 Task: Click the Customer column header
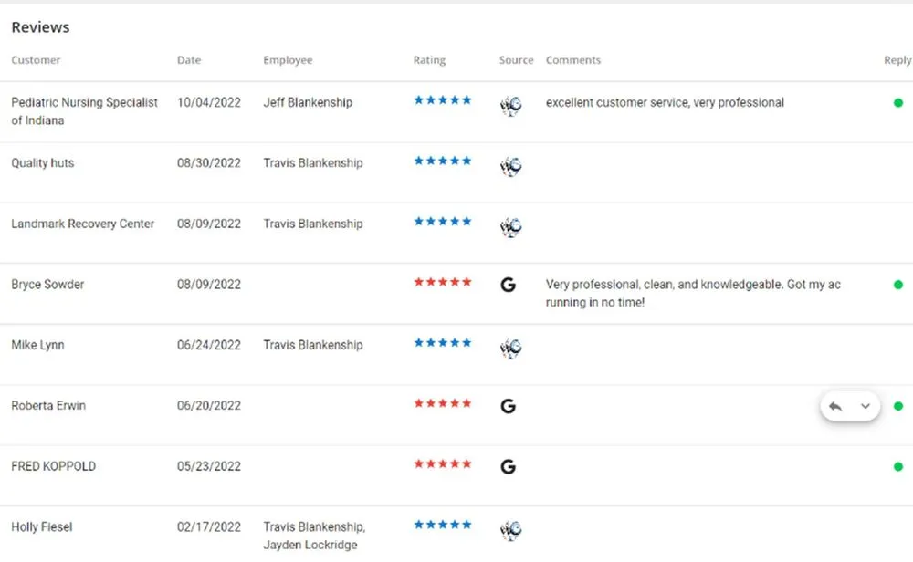(36, 60)
